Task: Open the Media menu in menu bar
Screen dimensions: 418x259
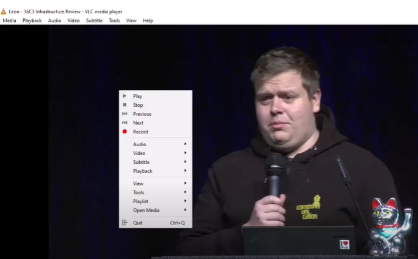Action: (9, 21)
